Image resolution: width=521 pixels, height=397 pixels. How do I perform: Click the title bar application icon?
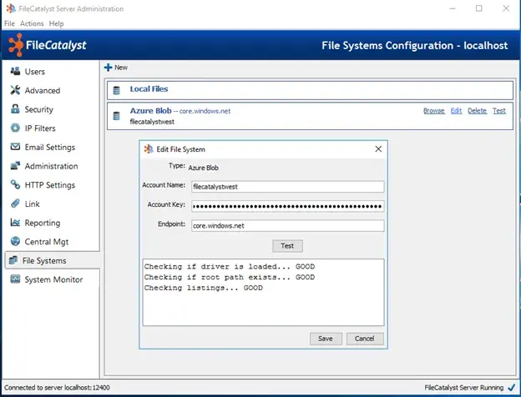11,8
